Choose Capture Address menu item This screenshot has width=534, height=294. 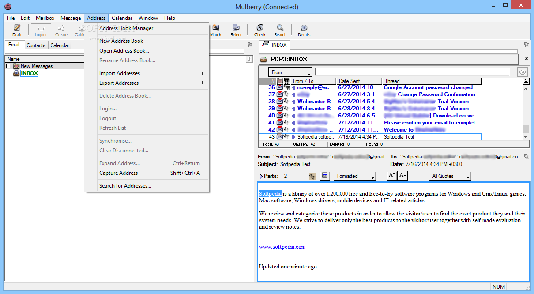(x=147, y=173)
